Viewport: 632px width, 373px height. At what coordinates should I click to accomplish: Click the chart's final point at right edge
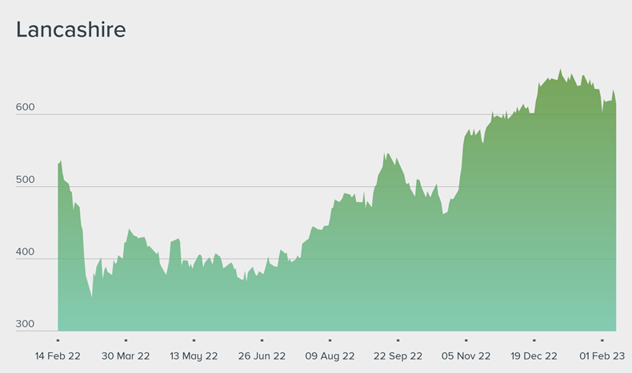pos(615,104)
